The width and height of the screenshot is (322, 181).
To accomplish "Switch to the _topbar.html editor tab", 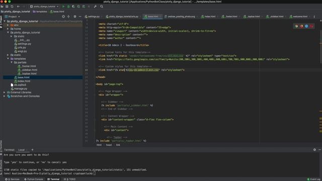I will [252, 17].
